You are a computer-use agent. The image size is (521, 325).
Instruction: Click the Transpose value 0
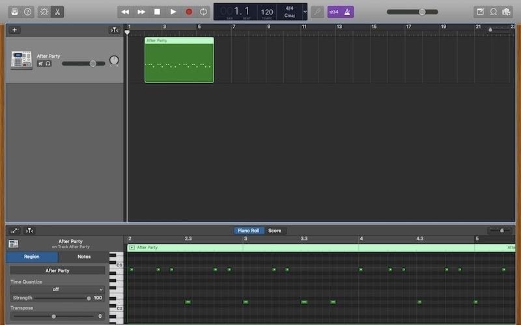pos(100,316)
